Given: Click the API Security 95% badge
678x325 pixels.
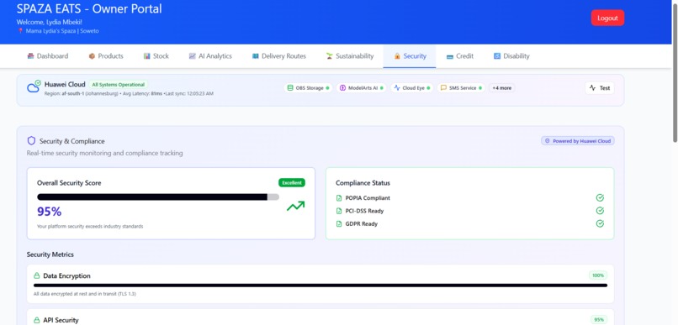Looking at the screenshot, I should click(599, 320).
